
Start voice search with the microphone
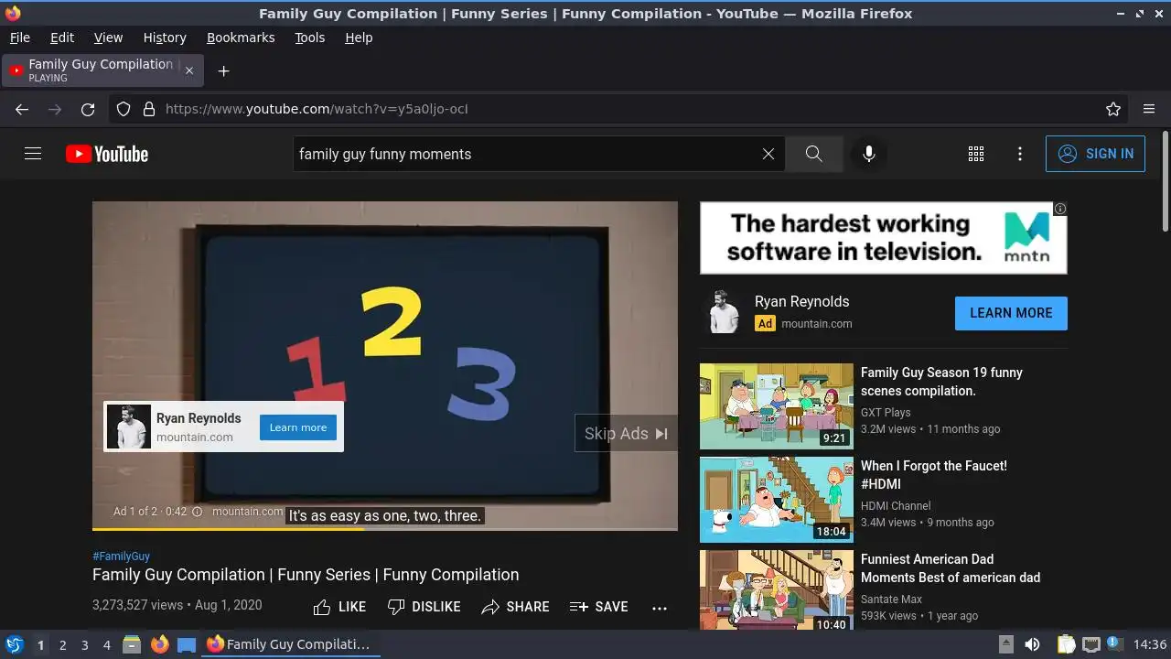(869, 154)
